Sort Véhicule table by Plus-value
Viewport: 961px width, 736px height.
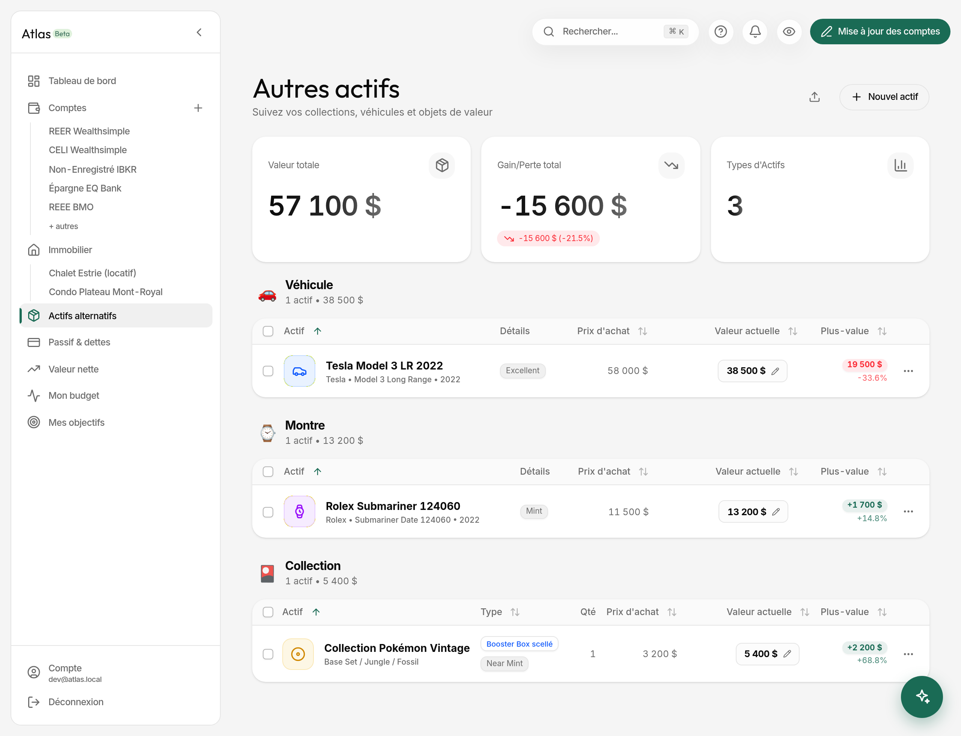click(x=853, y=331)
